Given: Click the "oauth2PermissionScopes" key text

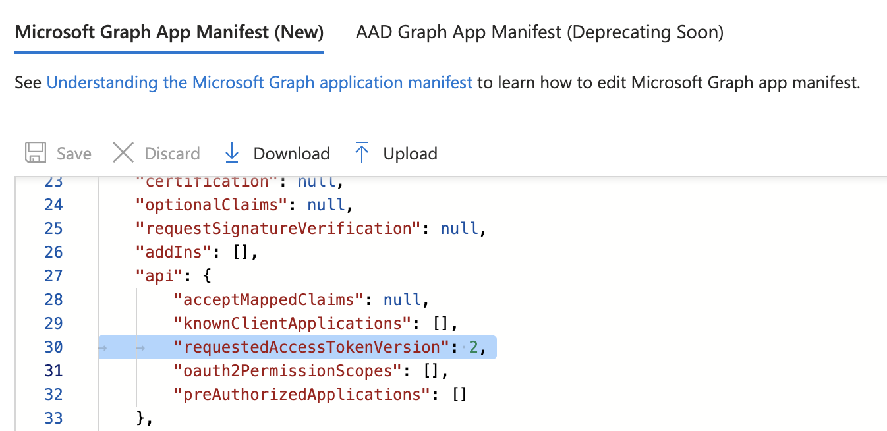Looking at the screenshot, I should click(x=288, y=370).
